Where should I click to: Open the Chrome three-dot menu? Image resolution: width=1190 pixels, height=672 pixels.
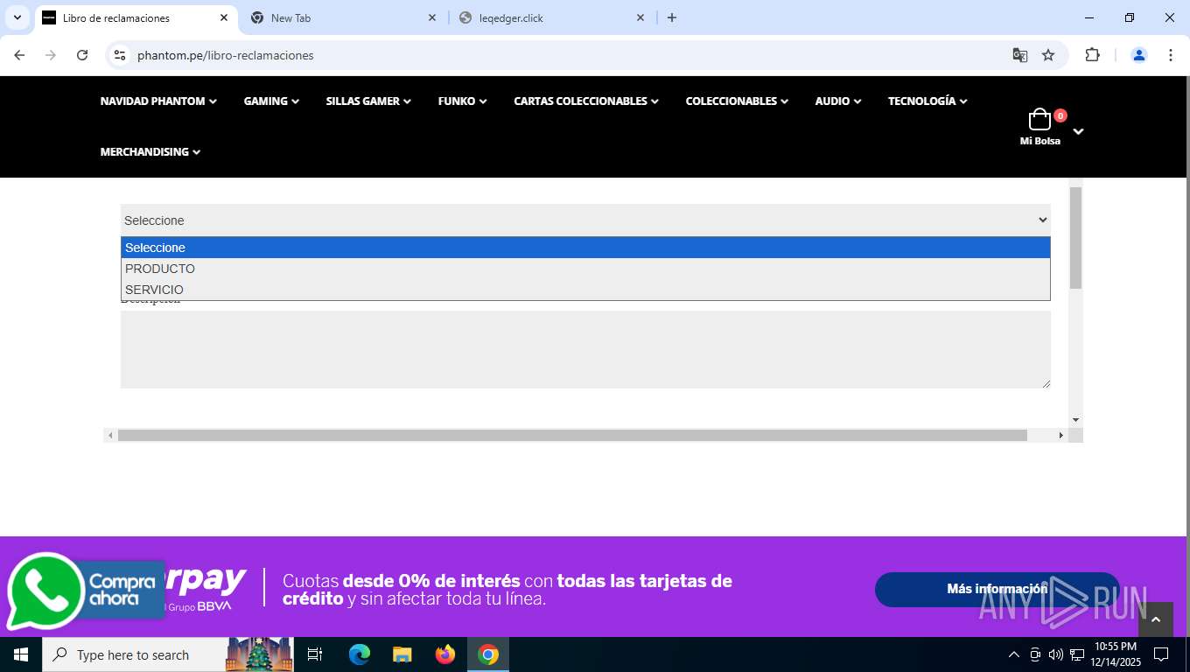point(1171,55)
